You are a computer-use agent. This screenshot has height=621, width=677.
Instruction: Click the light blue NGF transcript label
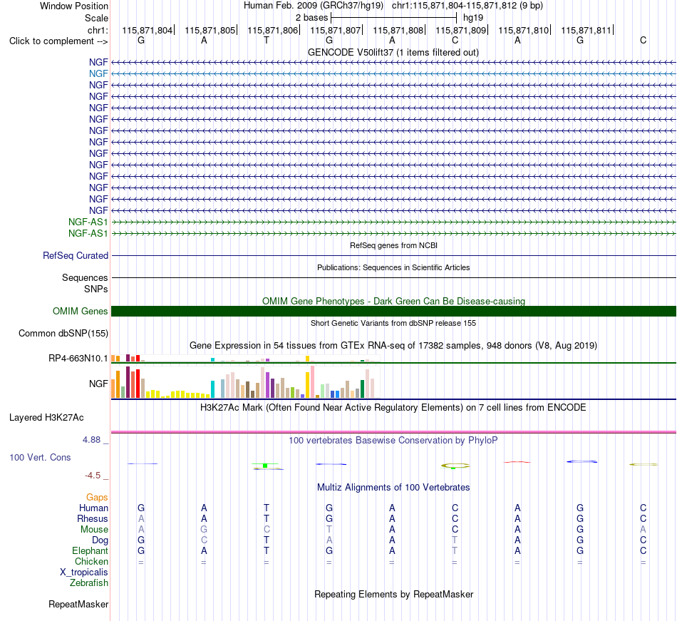pyautogui.click(x=98, y=73)
